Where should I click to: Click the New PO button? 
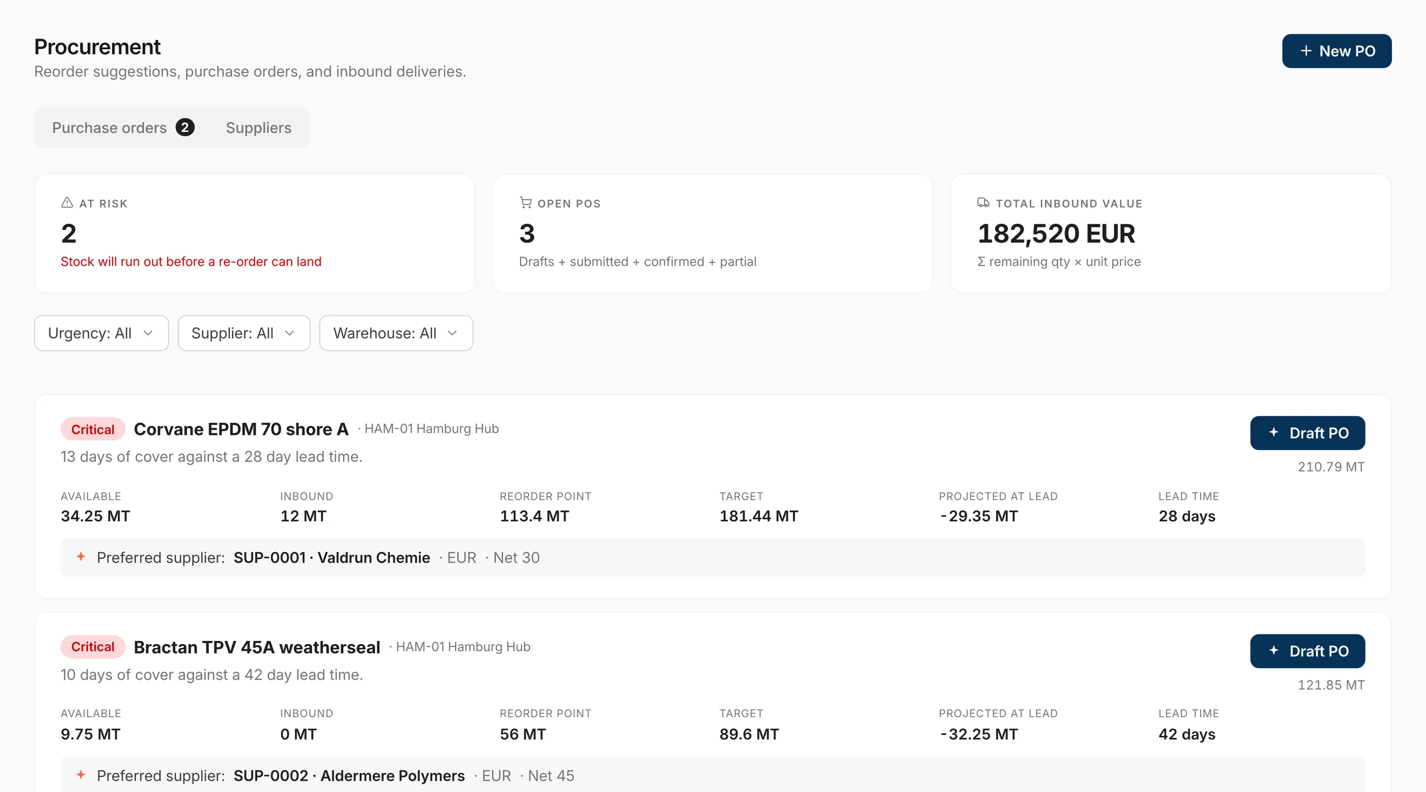pos(1336,51)
